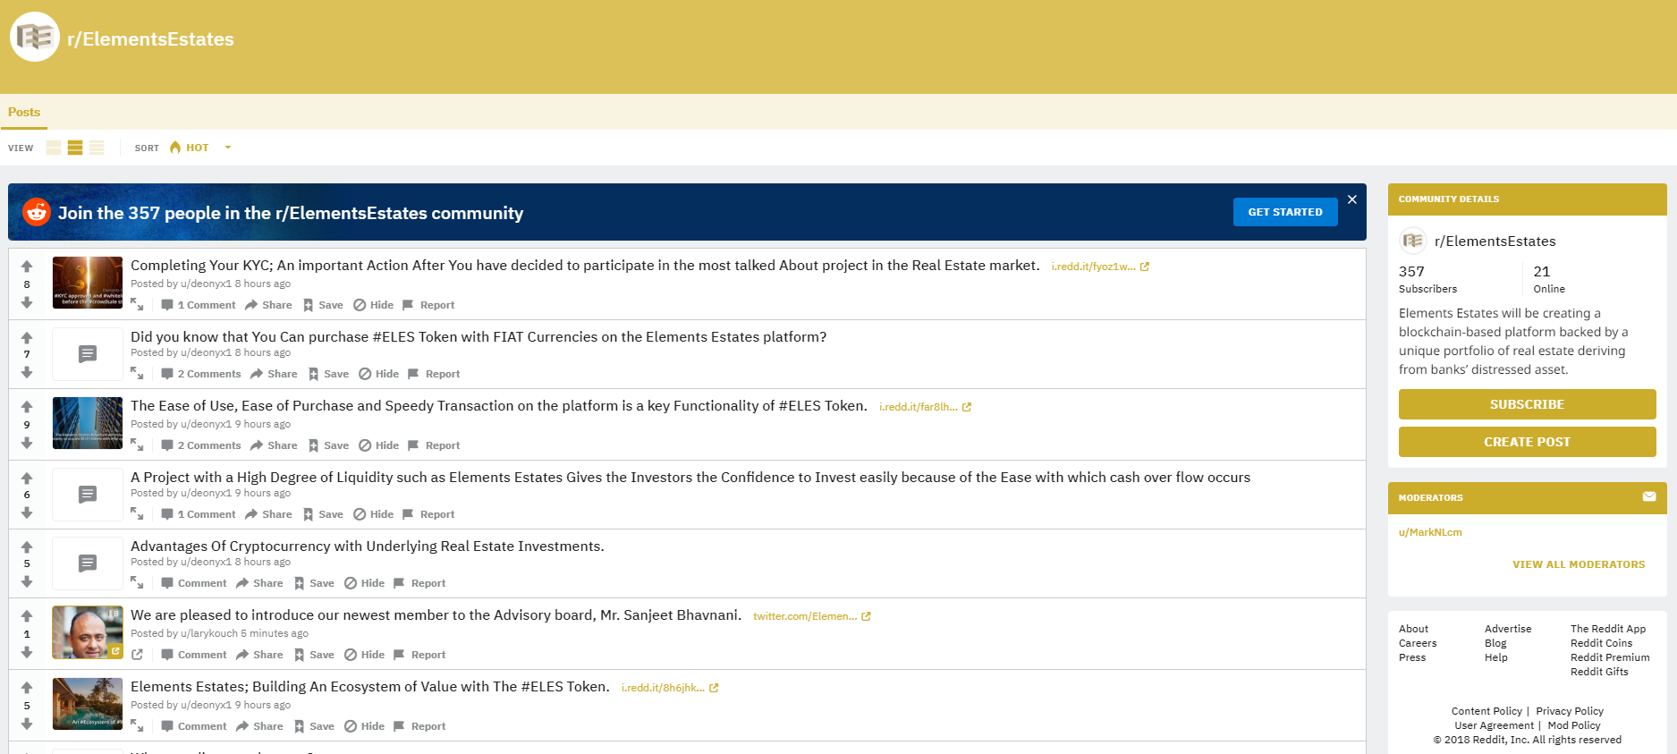
Task: Report the Completing Your KYC post
Action: pos(428,305)
